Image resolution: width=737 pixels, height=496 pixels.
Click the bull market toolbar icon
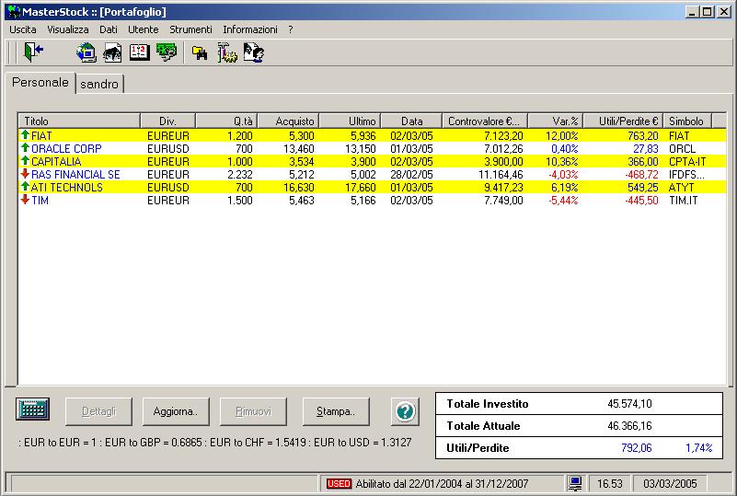pyautogui.click(x=113, y=52)
